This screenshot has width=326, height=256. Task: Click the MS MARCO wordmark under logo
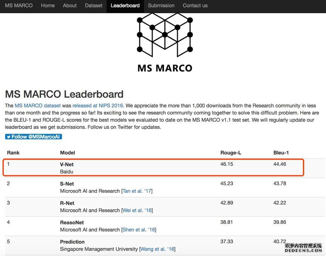tap(165, 68)
